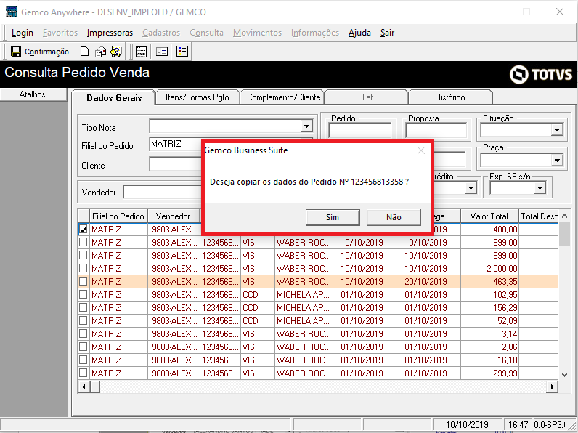Click Sim to copy order data
The image size is (578, 433).
(x=333, y=217)
